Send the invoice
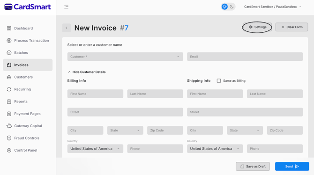This screenshot has height=175, width=314. 292,167
